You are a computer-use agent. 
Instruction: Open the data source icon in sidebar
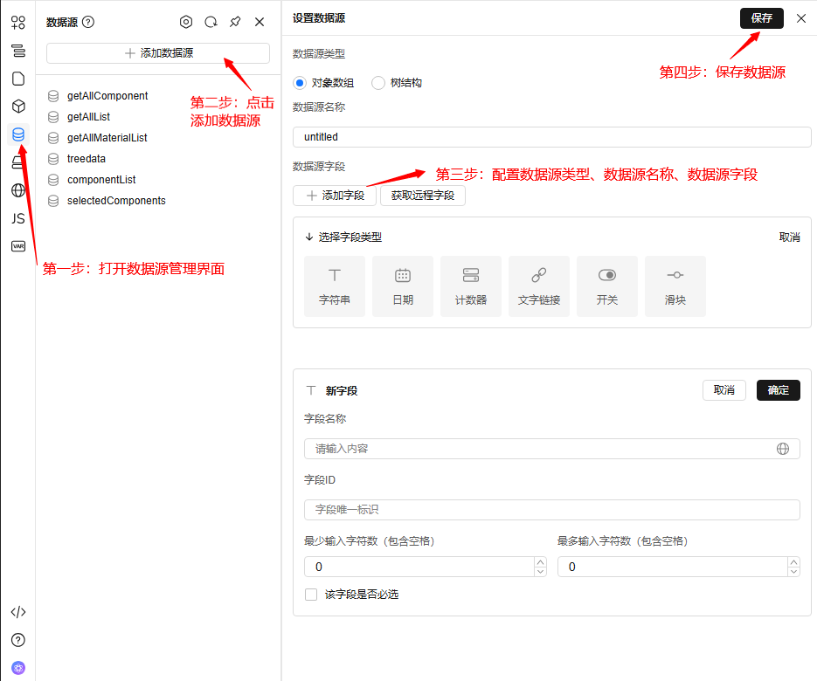click(18, 134)
